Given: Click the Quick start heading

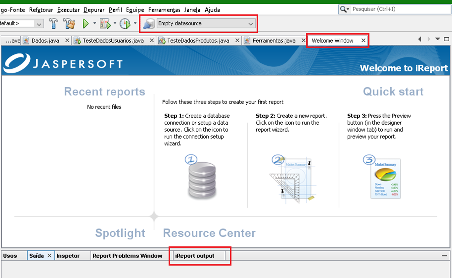Looking at the screenshot, I should pyautogui.click(x=393, y=92).
